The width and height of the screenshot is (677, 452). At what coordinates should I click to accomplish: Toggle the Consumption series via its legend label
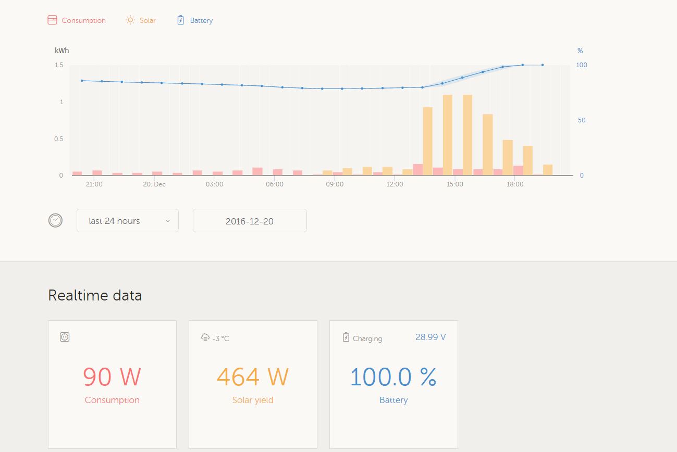tap(83, 21)
